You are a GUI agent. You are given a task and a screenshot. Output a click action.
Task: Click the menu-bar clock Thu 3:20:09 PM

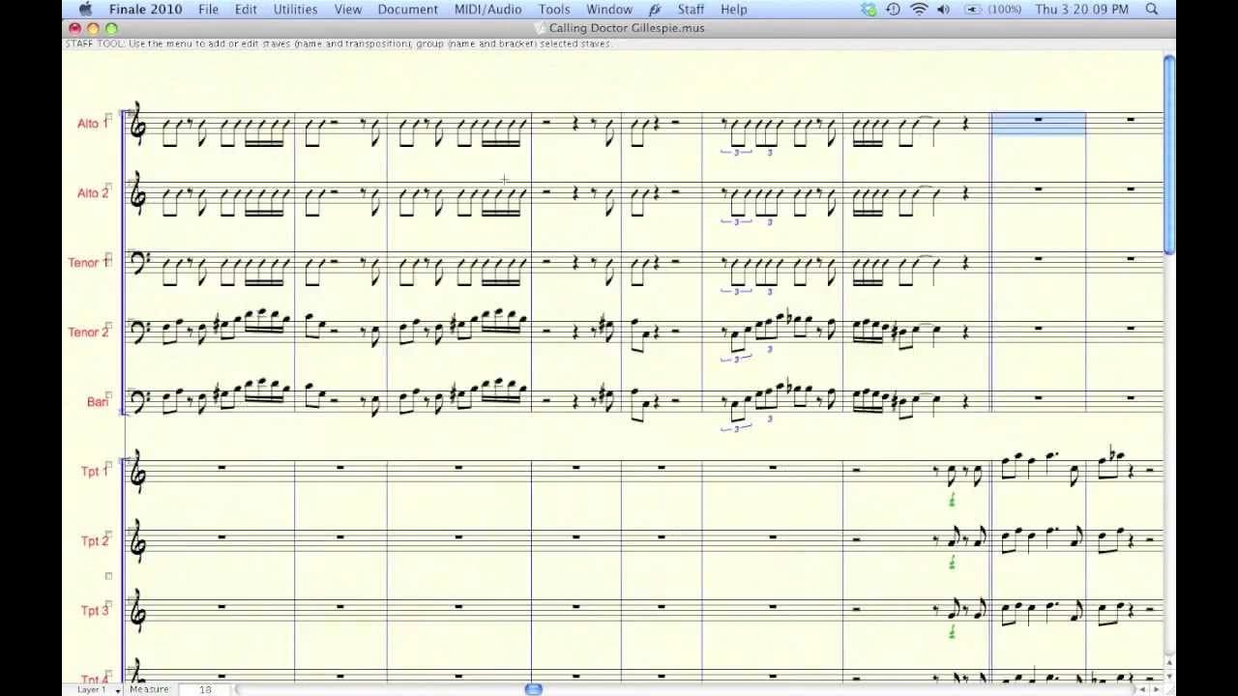click(1081, 10)
